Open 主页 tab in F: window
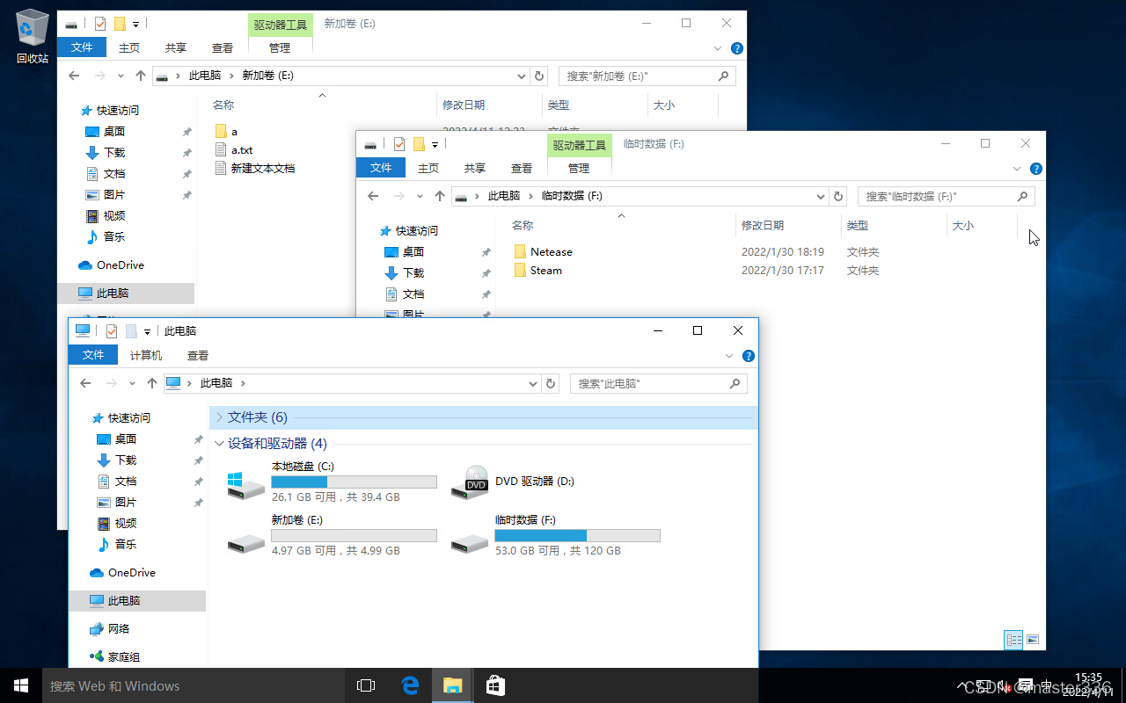Image resolution: width=1126 pixels, height=703 pixels. [428, 168]
